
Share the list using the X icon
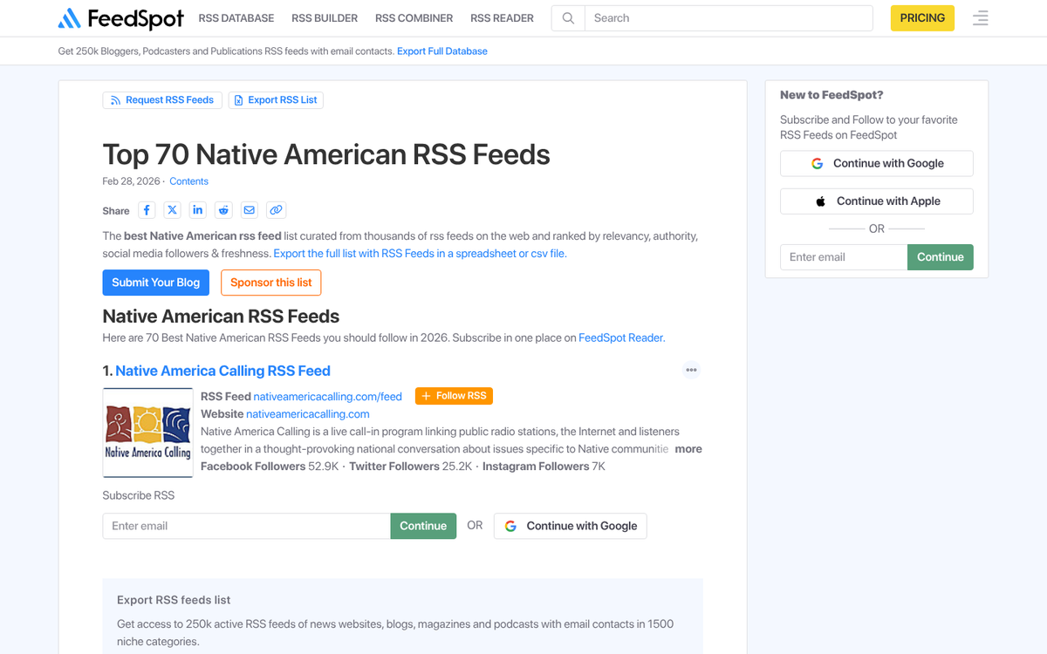172,209
